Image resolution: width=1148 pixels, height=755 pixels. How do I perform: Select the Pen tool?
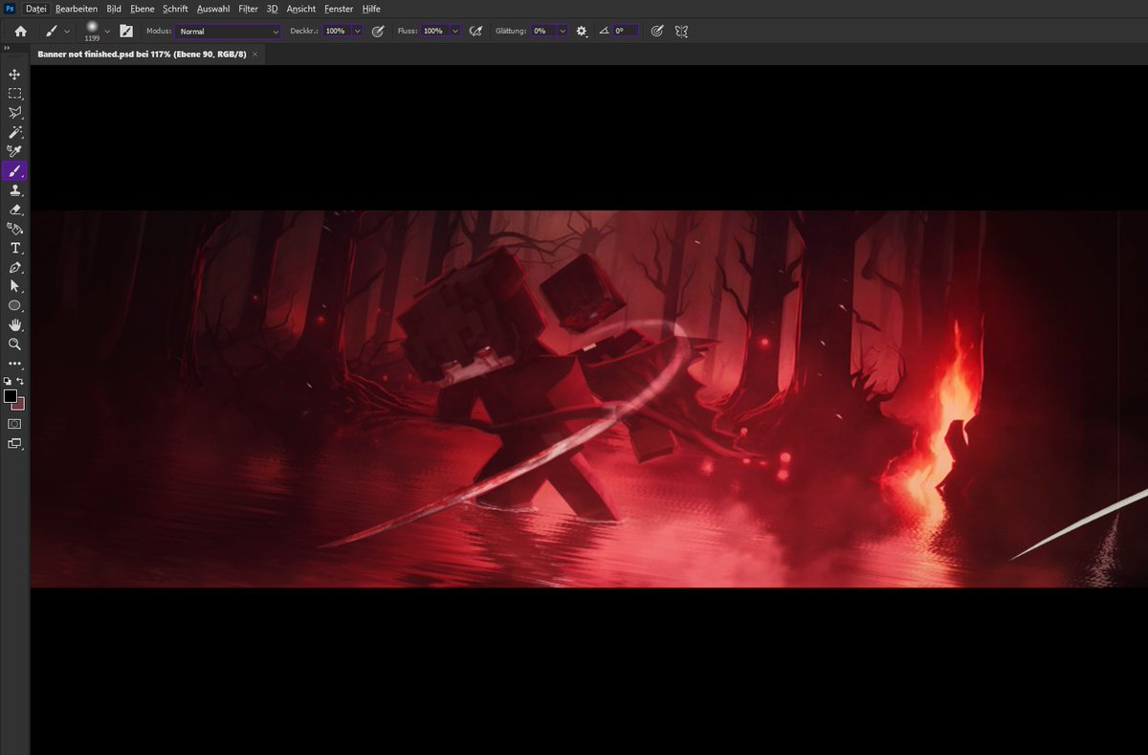(14, 267)
